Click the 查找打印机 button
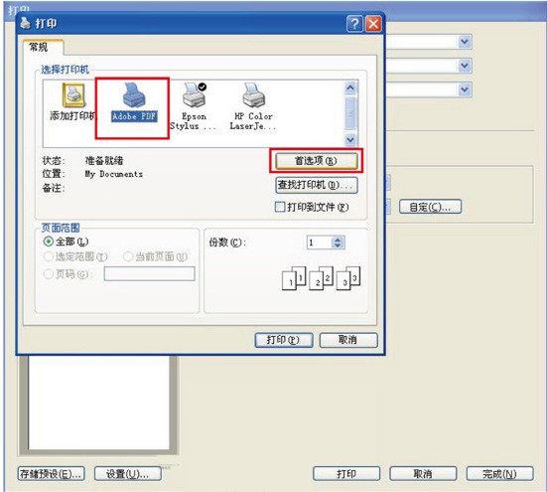The height and width of the screenshot is (492, 547). click(x=316, y=185)
